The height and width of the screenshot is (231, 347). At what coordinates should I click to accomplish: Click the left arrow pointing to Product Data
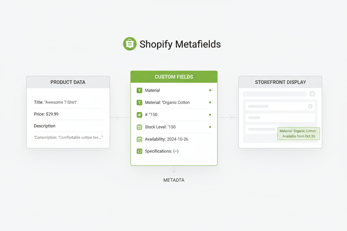pos(117,117)
